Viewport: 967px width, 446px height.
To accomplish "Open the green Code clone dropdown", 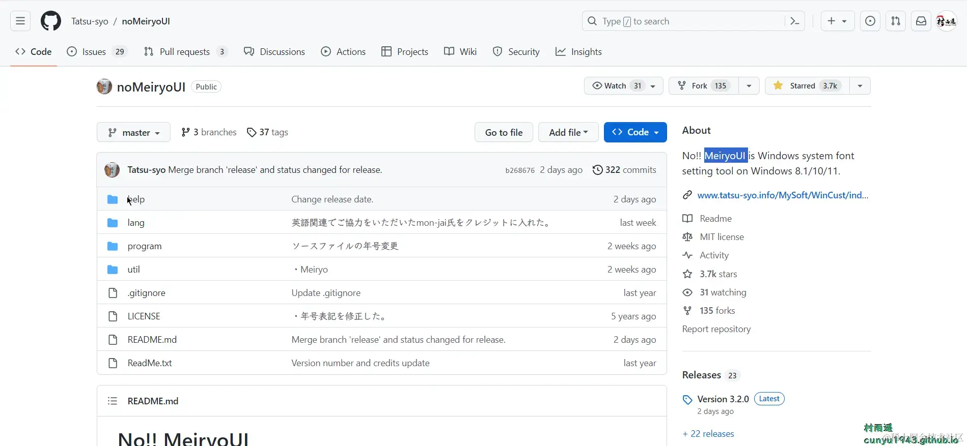I will (635, 132).
